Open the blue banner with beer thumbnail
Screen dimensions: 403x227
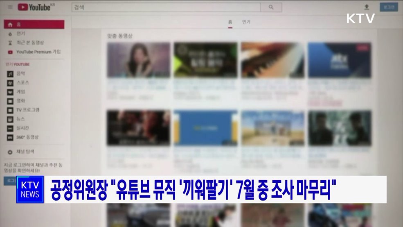click(206, 128)
